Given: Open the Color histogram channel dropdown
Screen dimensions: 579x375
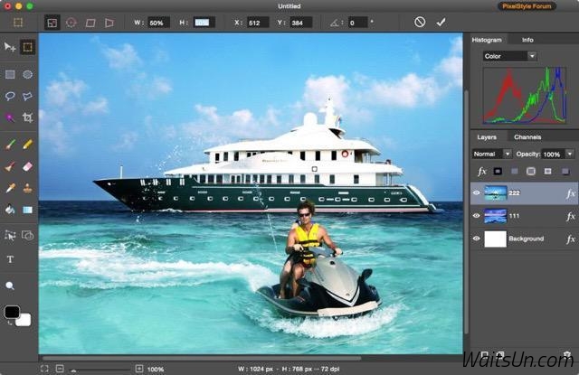Looking at the screenshot, I should (x=509, y=56).
